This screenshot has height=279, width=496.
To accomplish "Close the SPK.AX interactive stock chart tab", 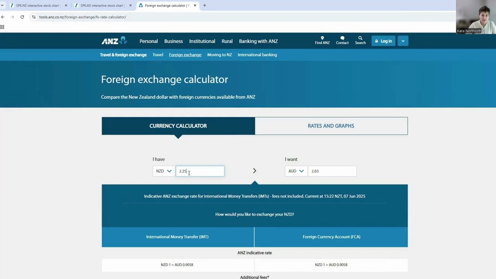I will (130, 5).
